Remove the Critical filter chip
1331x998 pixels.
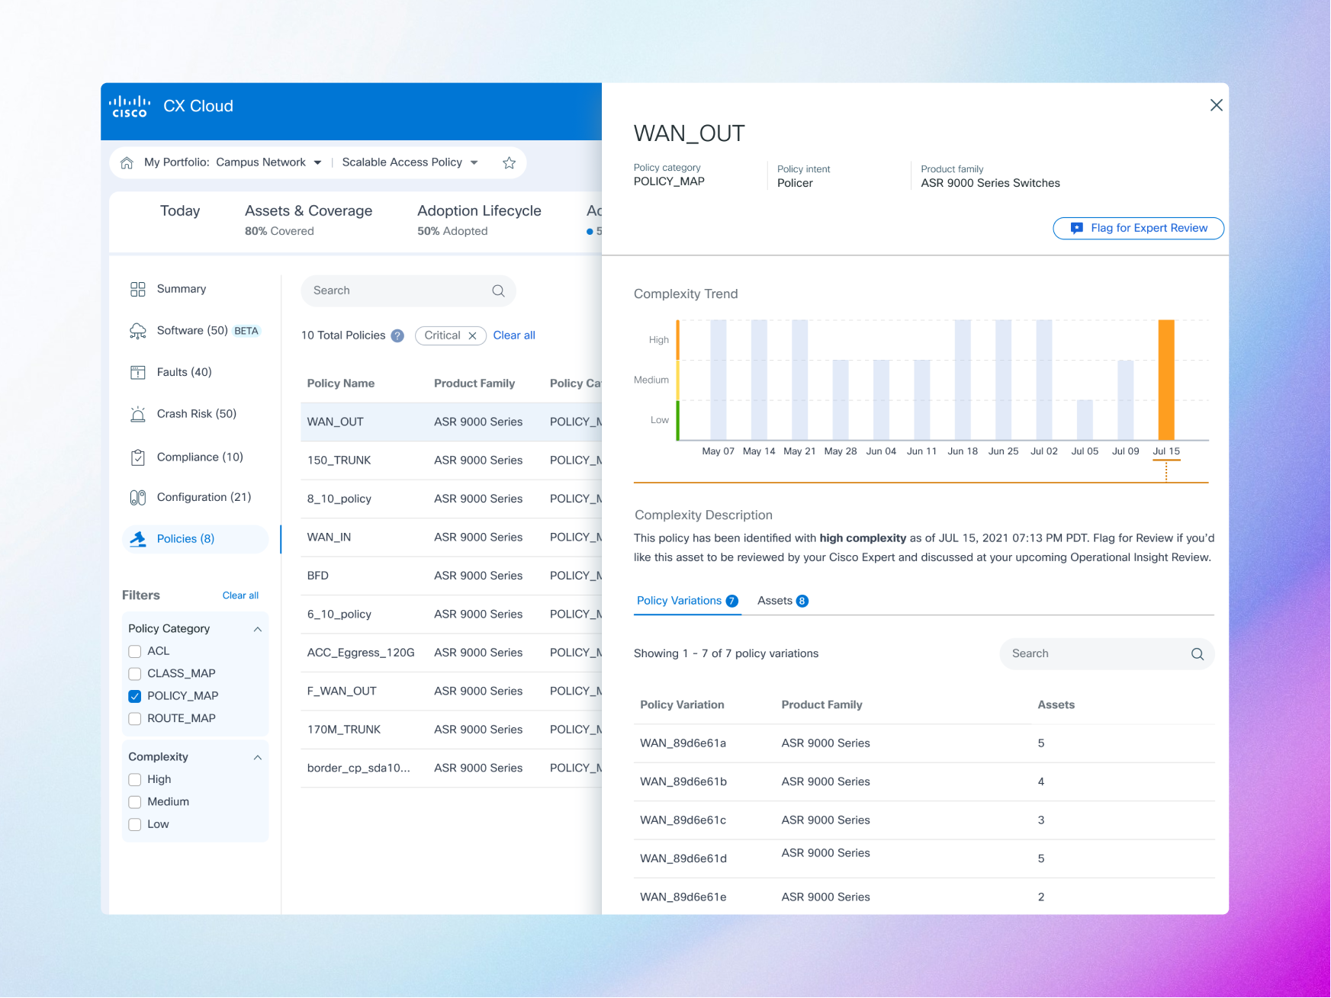pyautogui.click(x=473, y=335)
